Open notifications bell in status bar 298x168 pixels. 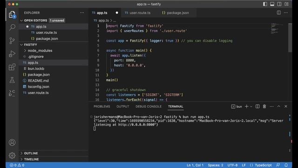pyautogui.click(x=286, y=165)
